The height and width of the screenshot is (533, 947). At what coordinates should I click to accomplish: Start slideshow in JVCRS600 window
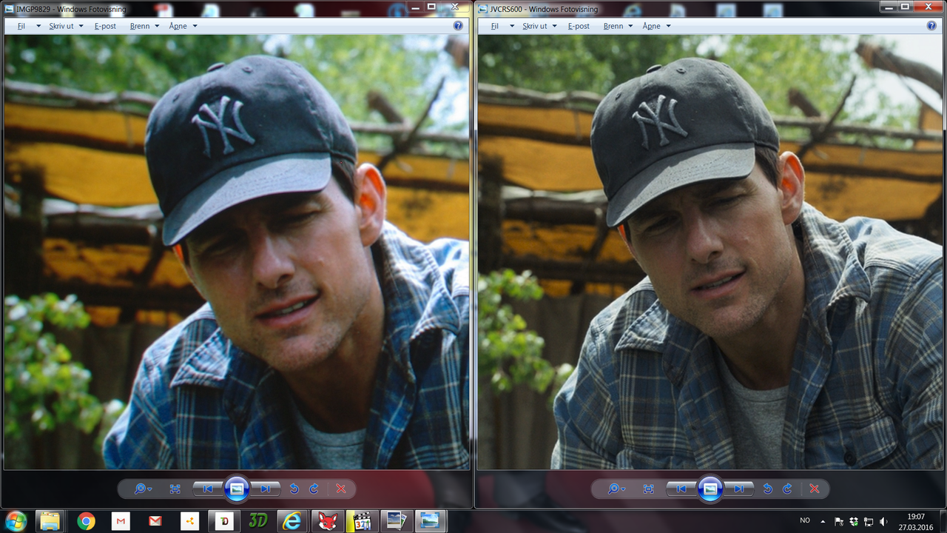[x=710, y=489]
